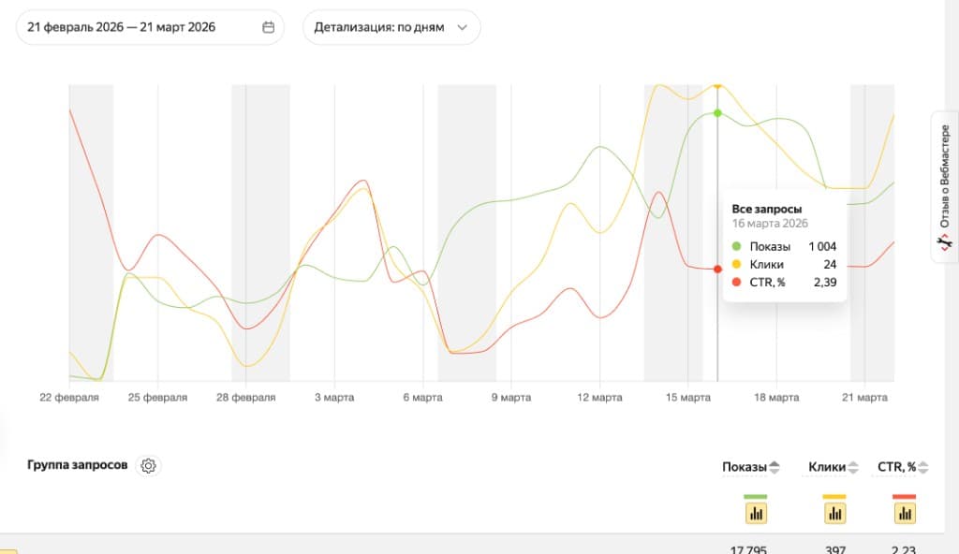
Task: Click the green Показы color bar
Action: 756,496
